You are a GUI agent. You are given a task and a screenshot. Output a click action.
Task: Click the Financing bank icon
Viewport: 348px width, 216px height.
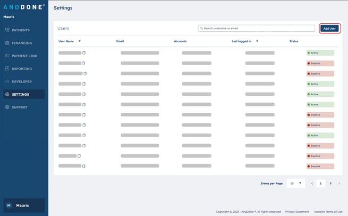click(x=7, y=43)
